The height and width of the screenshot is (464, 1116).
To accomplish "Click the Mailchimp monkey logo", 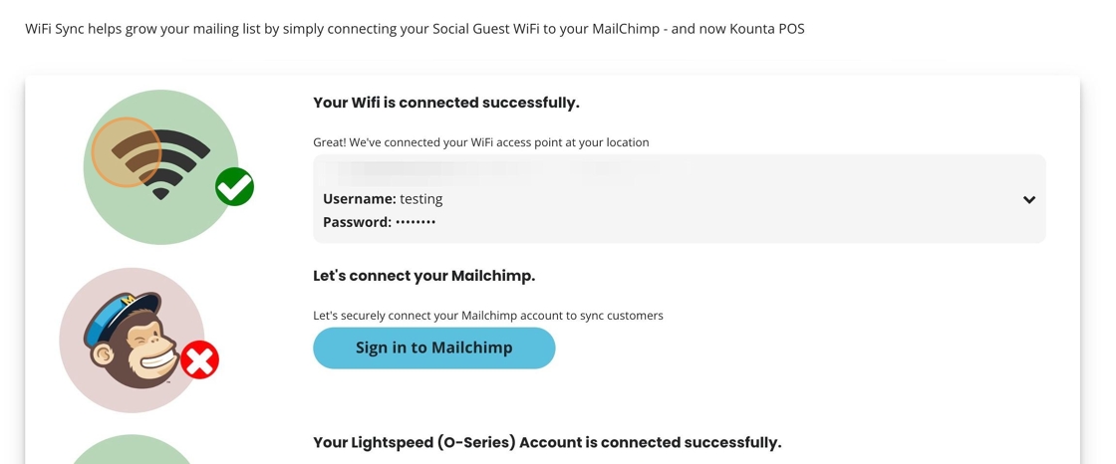I will (128, 341).
